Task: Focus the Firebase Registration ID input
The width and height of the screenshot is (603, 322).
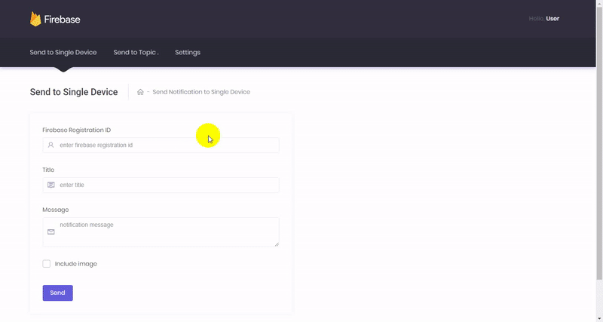Action: pyautogui.click(x=166, y=145)
